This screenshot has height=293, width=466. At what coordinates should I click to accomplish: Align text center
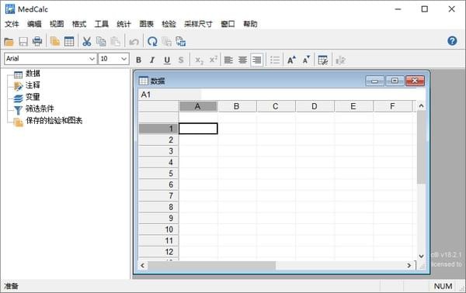point(242,60)
